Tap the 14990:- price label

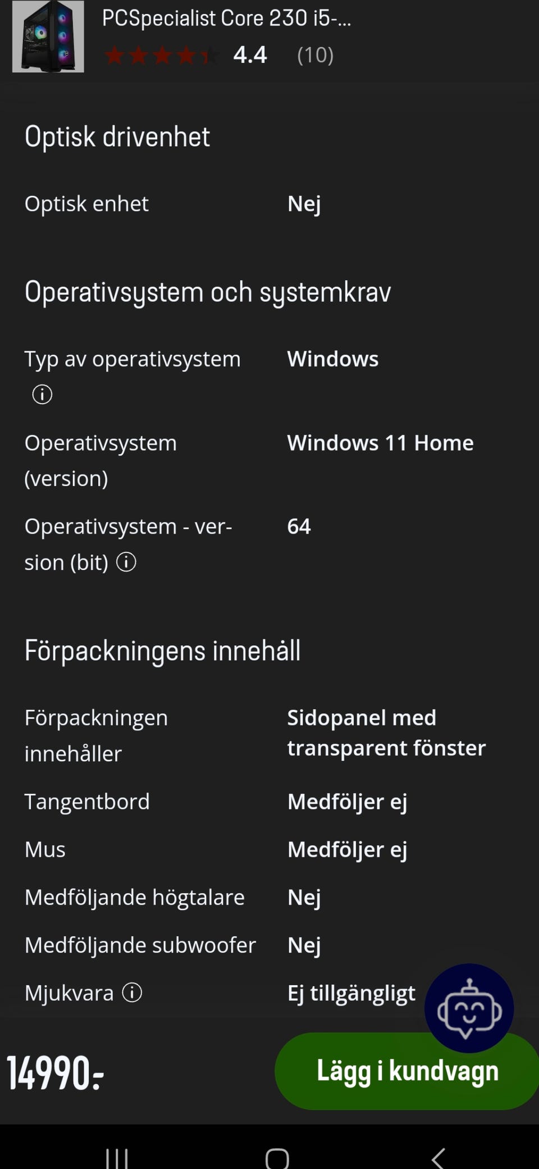tap(55, 1072)
